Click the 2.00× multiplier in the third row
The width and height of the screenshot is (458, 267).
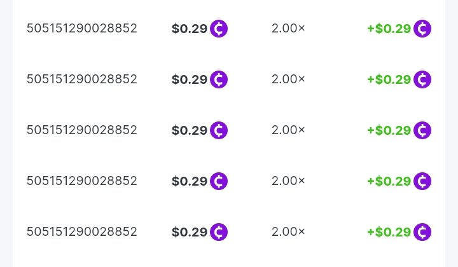[x=288, y=130]
